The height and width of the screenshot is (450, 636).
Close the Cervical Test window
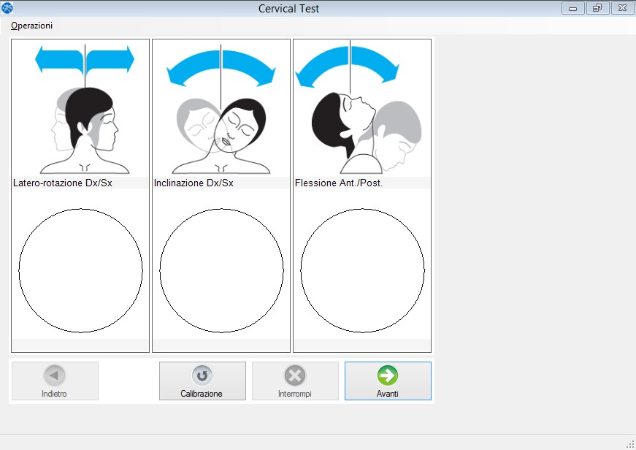[622, 8]
